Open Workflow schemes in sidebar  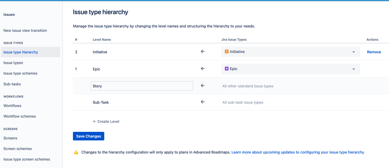19,116
